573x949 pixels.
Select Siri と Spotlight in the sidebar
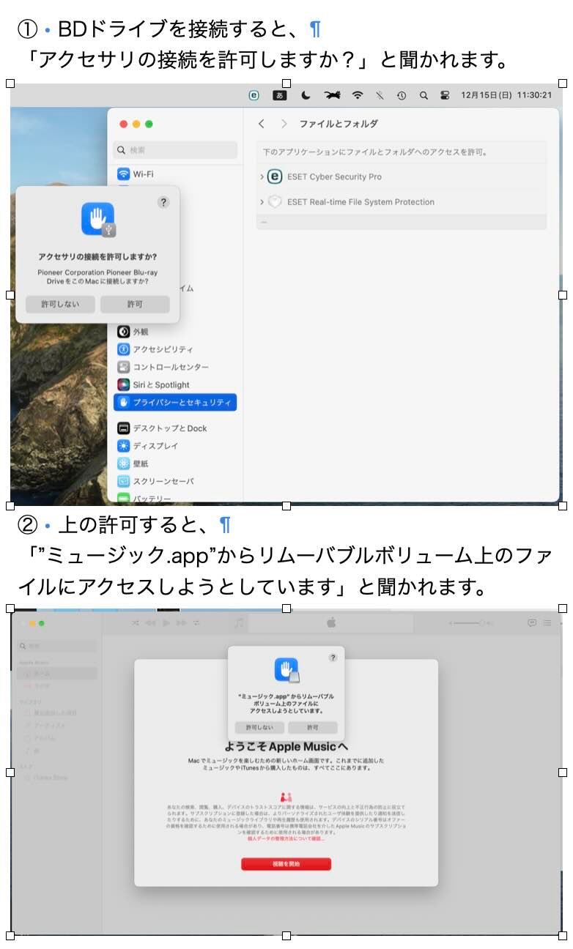(x=176, y=384)
